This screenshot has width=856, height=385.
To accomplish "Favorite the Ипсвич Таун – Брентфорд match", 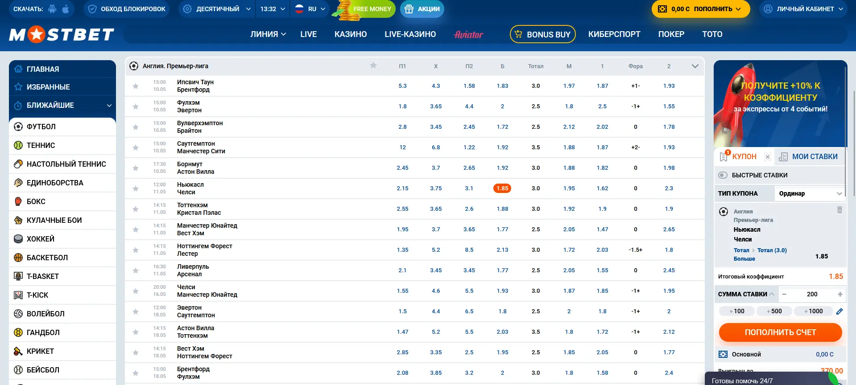I will tap(136, 86).
